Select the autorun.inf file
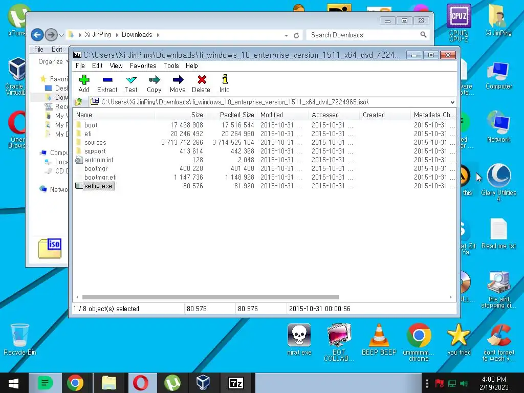This screenshot has height=393, width=524. click(x=99, y=160)
